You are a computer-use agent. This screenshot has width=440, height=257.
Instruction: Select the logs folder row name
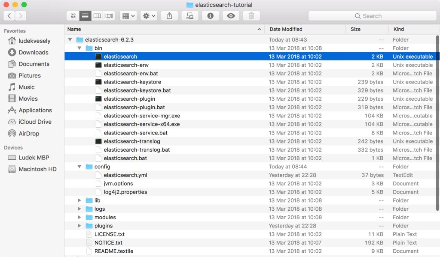100,209
